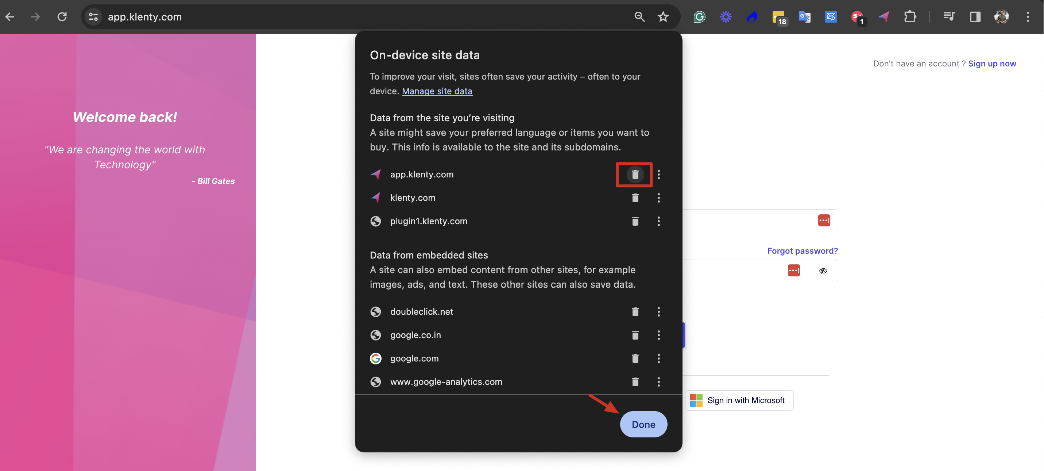This screenshot has height=471, width=1044.
Task: Toggle the browser side panel
Action: 975,17
